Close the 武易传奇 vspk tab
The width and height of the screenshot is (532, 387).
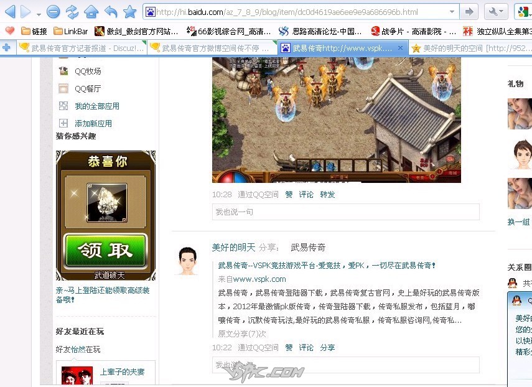[x=400, y=48]
